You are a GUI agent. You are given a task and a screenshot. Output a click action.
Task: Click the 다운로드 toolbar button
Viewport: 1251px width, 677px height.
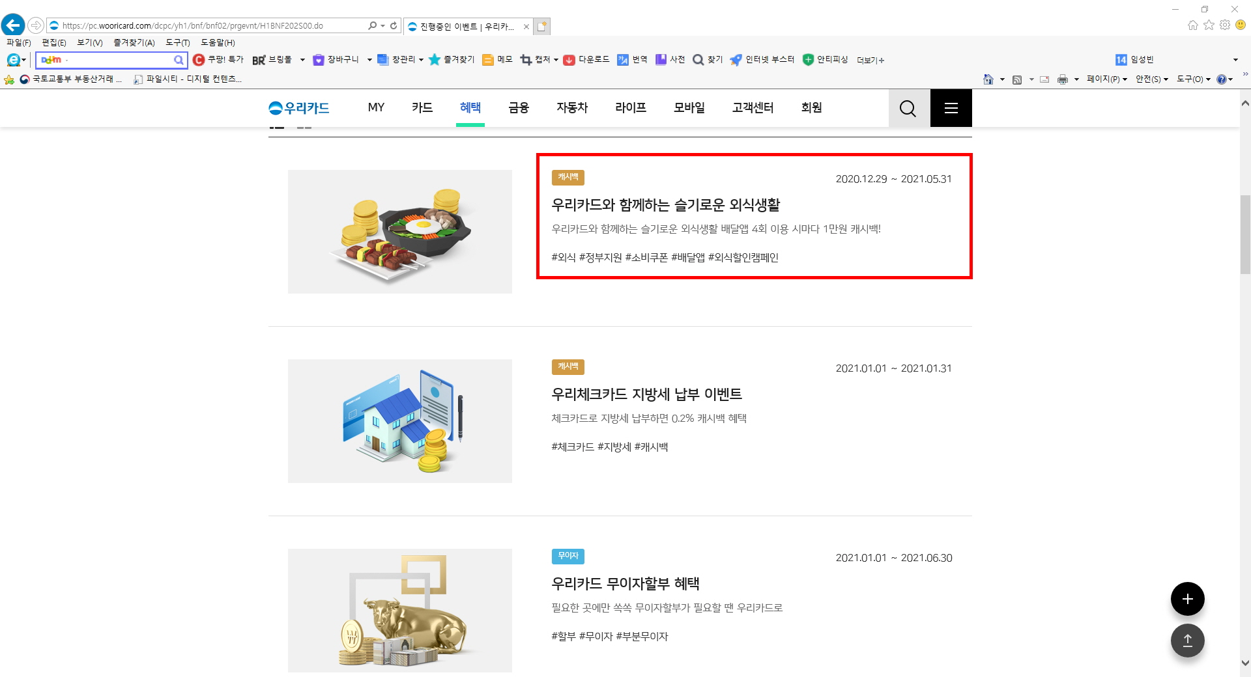tap(586, 59)
